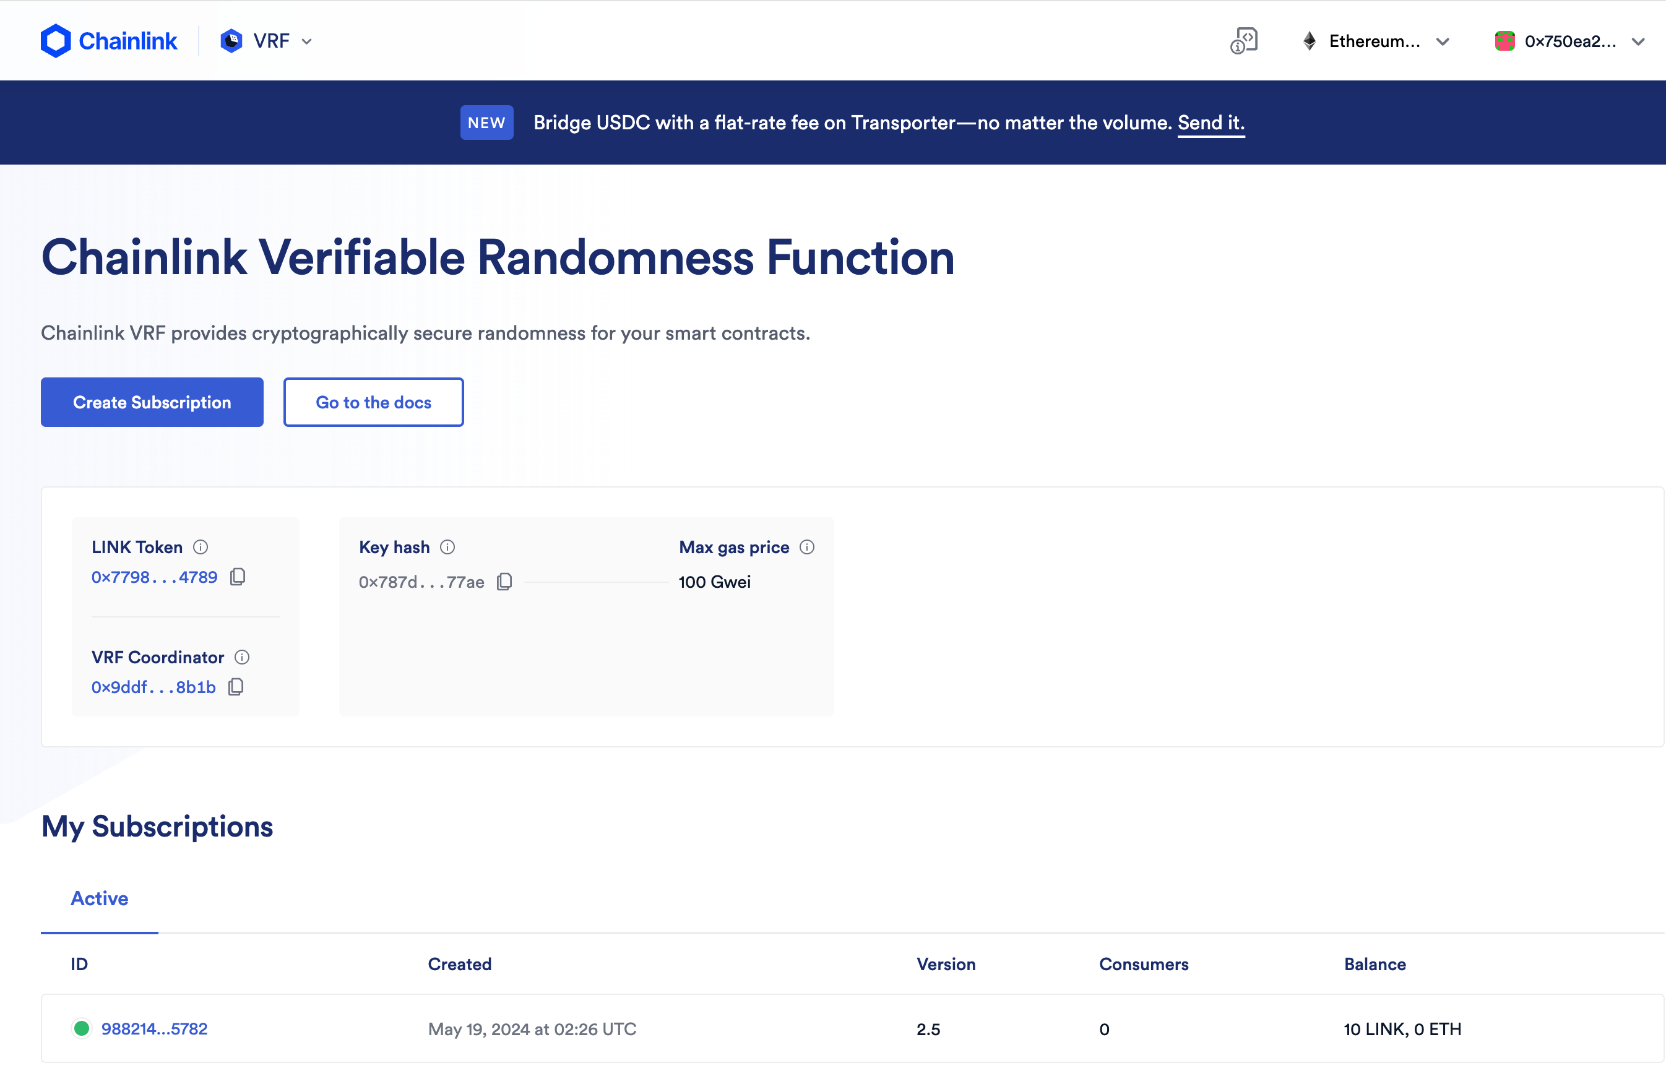The width and height of the screenshot is (1666, 1084).
Task: Click the green active status dot
Action: point(81,1028)
